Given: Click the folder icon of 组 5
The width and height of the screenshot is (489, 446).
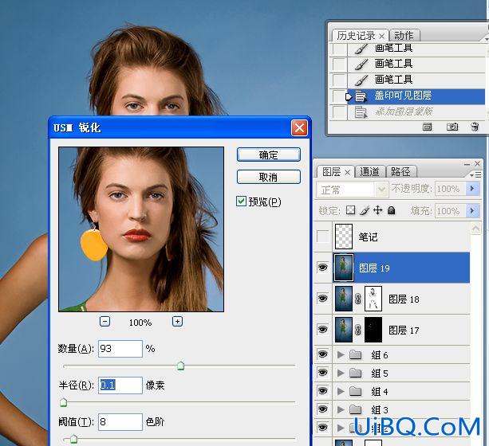Looking at the screenshot, I should pyautogui.click(x=355, y=373).
